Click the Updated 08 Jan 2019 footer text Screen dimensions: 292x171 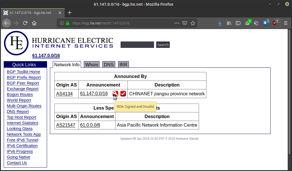(159, 139)
